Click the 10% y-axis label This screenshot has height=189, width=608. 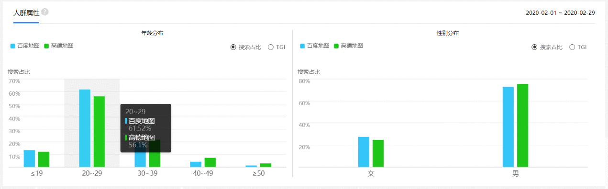point(14,156)
